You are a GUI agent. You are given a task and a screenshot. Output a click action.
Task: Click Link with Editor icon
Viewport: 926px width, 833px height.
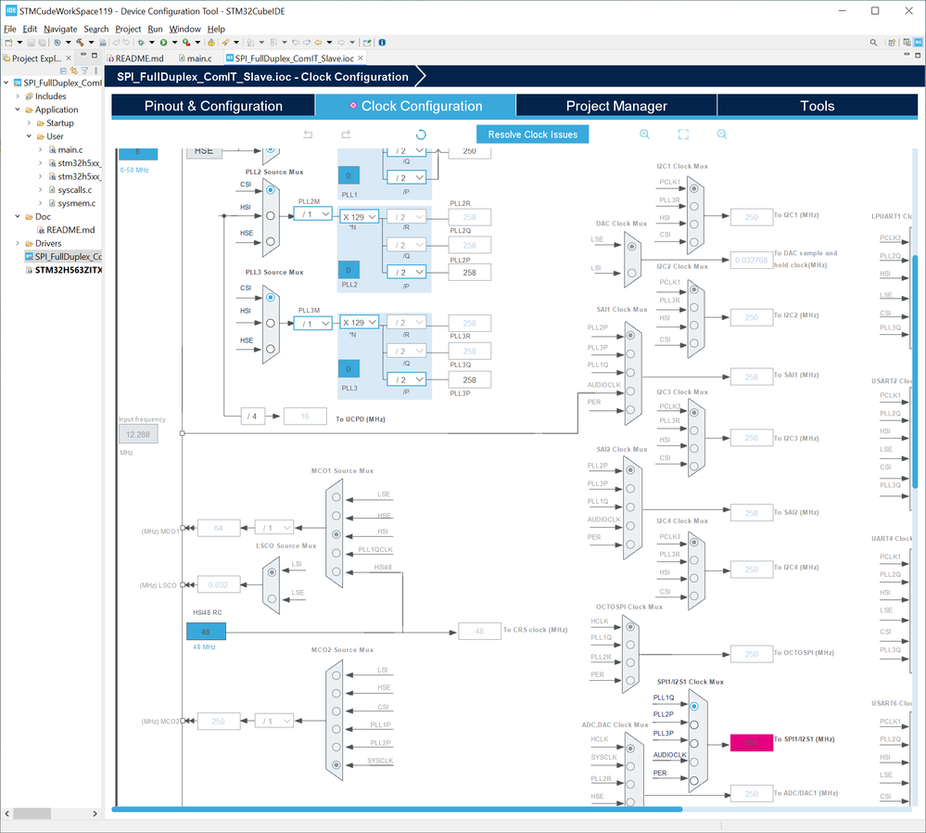(x=74, y=70)
